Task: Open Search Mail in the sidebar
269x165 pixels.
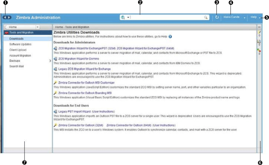Action: click(x=17, y=66)
